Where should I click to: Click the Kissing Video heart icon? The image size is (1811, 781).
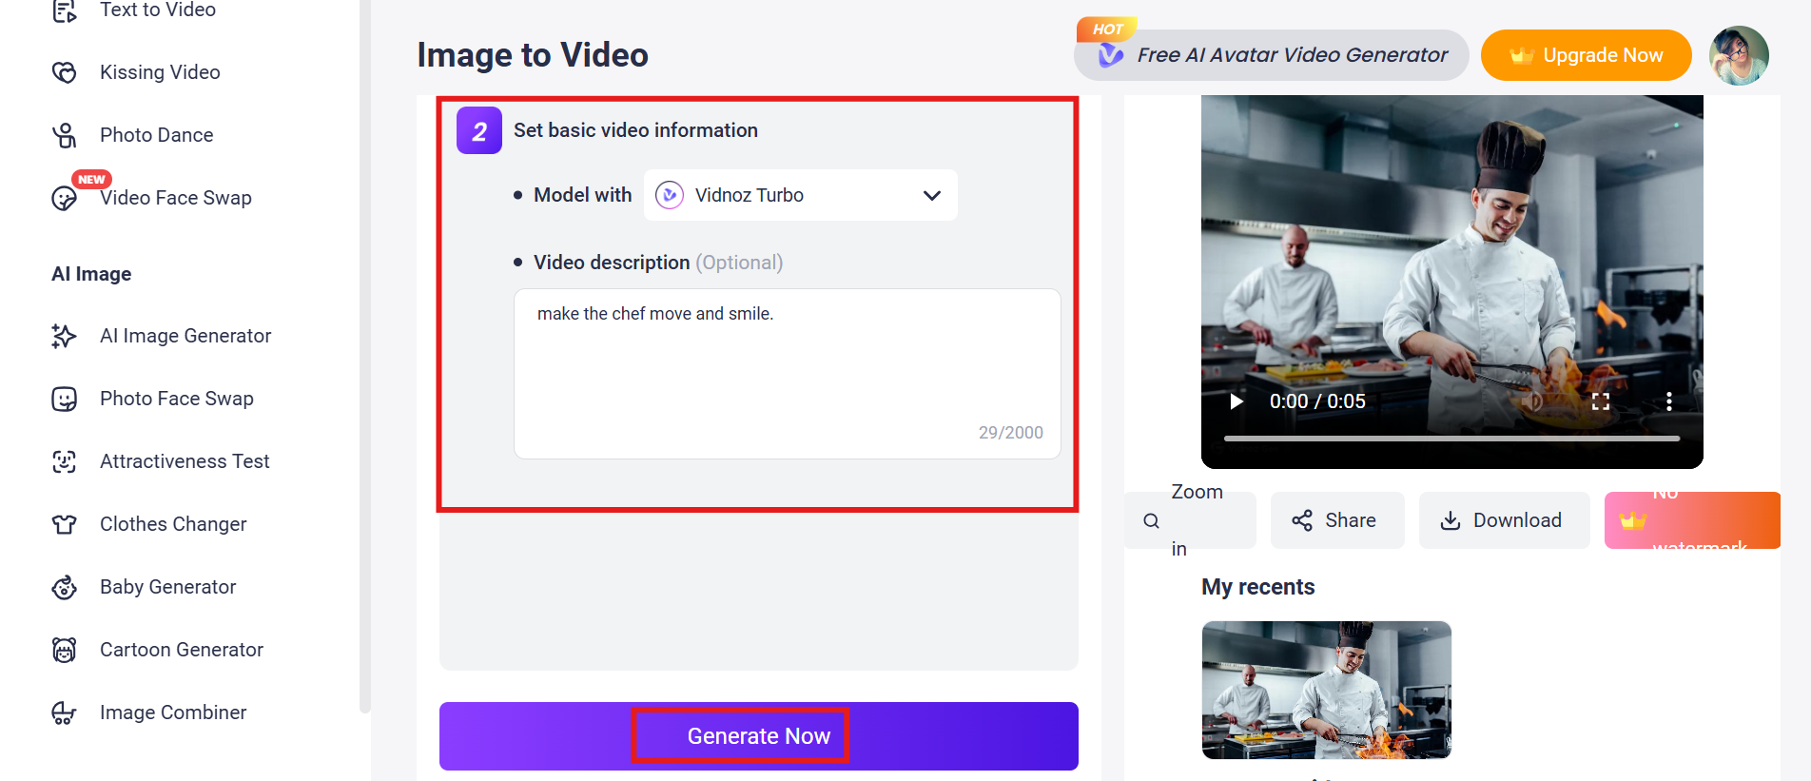(x=64, y=72)
